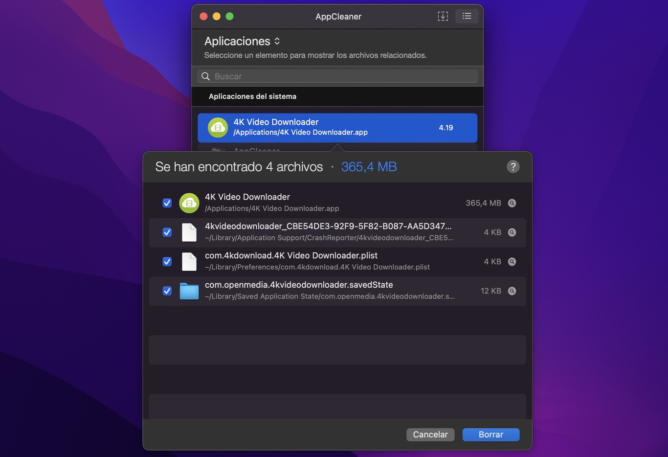Reveal the savedState folder in Finder
Image resolution: width=668 pixels, height=457 pixels.
pyautogui.click(x=512, y=291)
